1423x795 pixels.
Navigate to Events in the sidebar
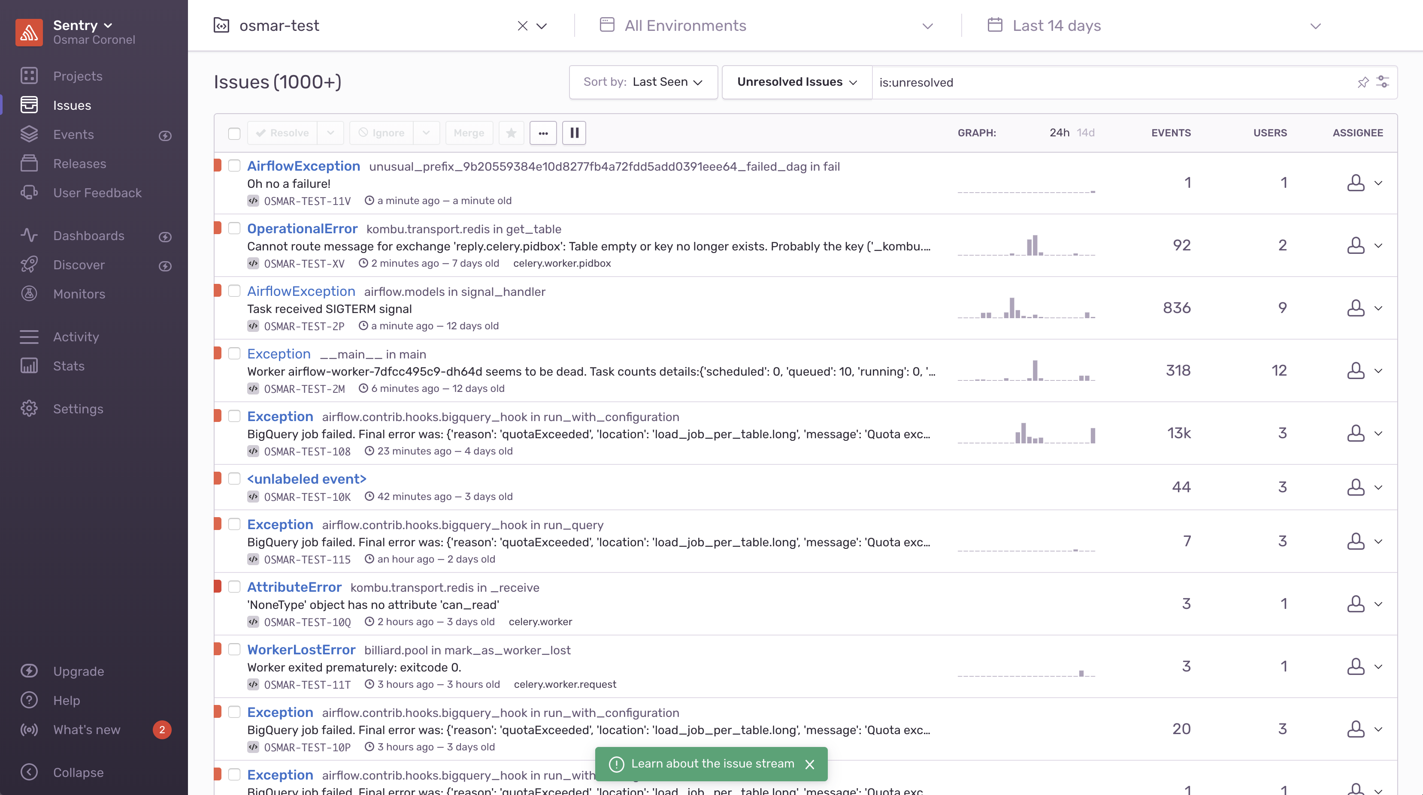(x=73, y=134)
